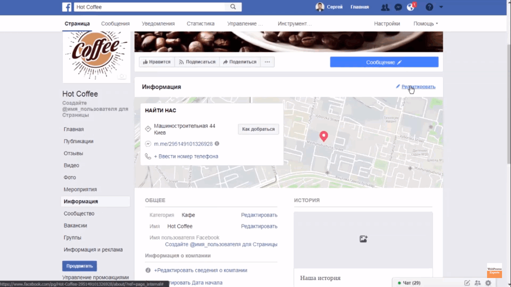Viewport: 511px width, 287px height.
Task: Click Ввести номер телефона link
Action: tap(186, 157)
